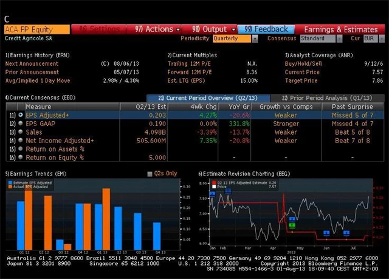Enable the Q2s Only checkbox
Viewport: 389px width, 279px height.
(150, 174)
